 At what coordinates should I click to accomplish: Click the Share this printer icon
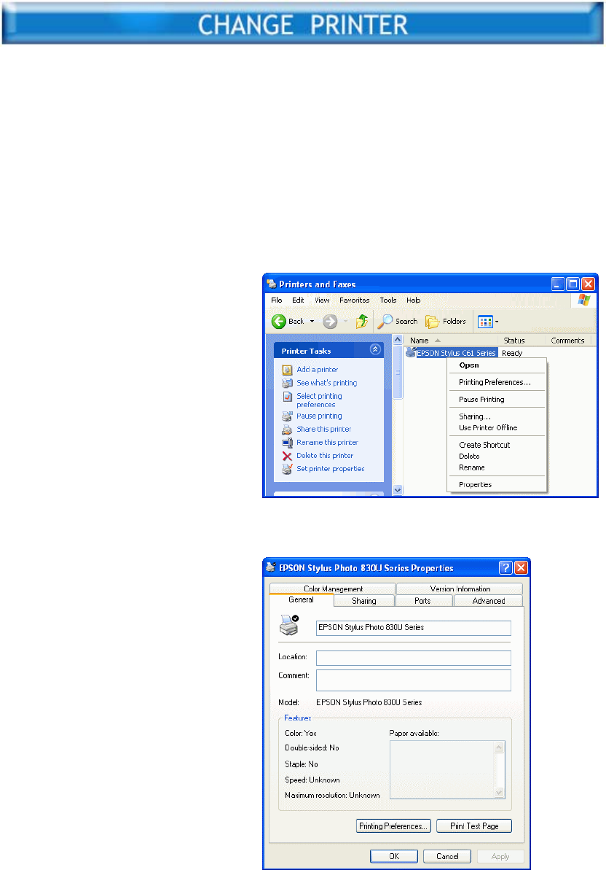pos(287,430)
